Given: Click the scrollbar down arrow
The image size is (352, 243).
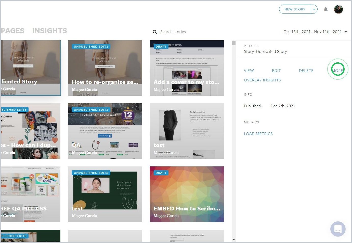Looking at the screenshot, I should click(234, 240).
